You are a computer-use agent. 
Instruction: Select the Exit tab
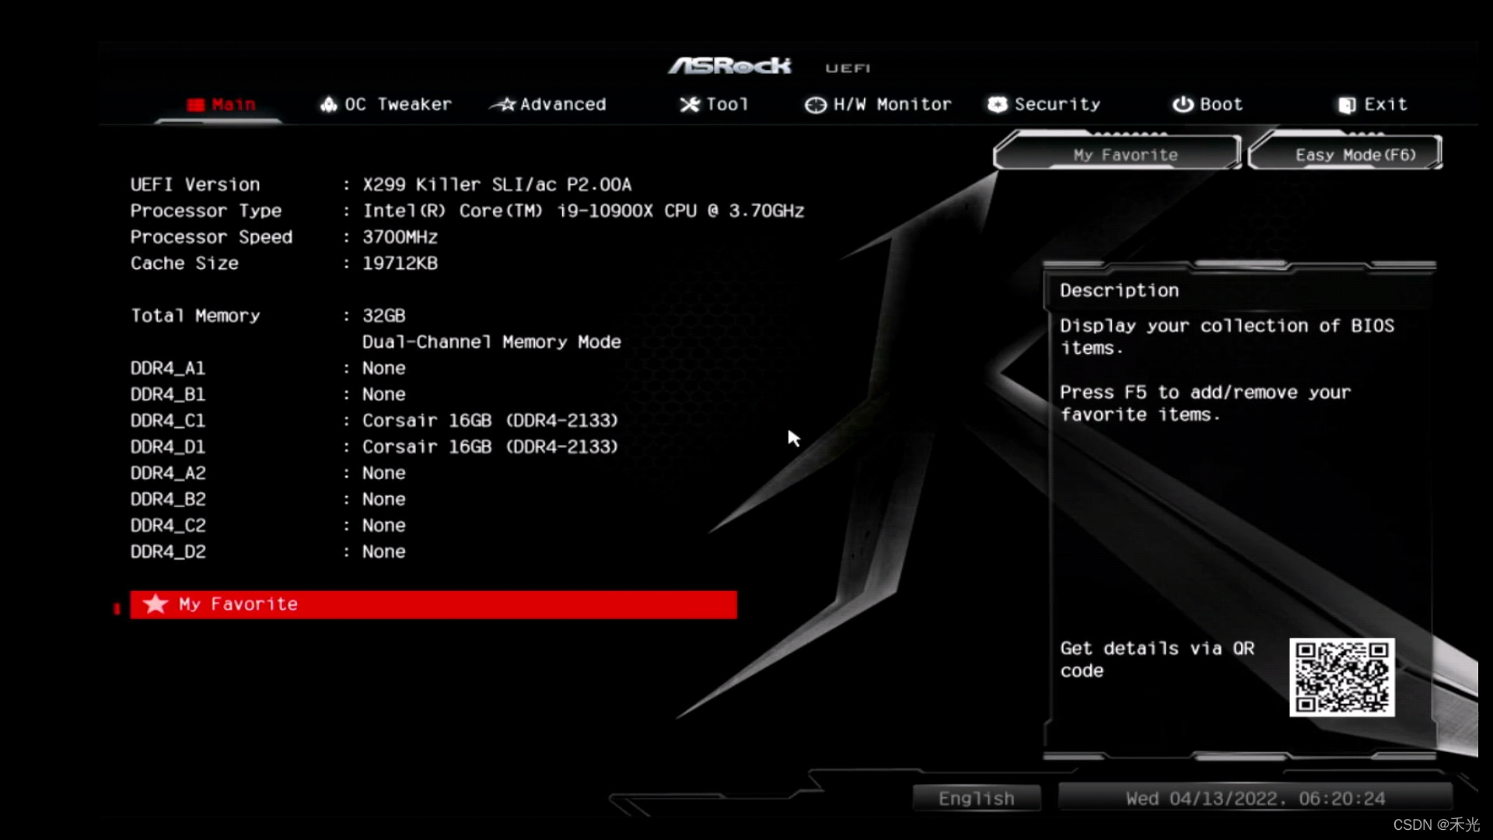1386,104
